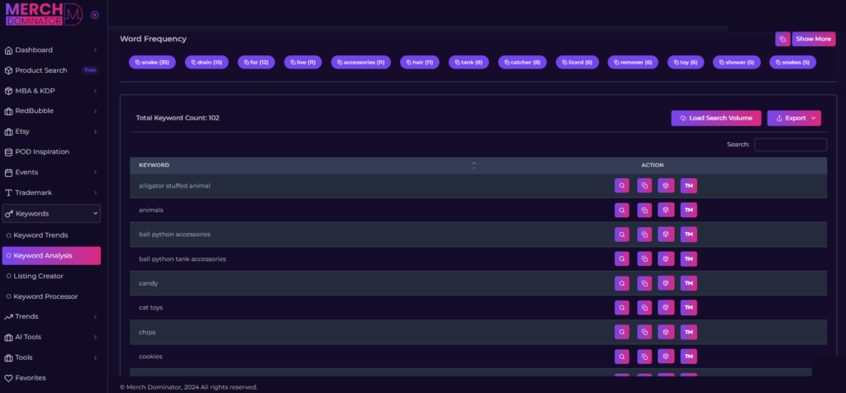Click search icon in the 'cookies' row
The width and height of the screenshot is (846, 393).
[621, 357]
